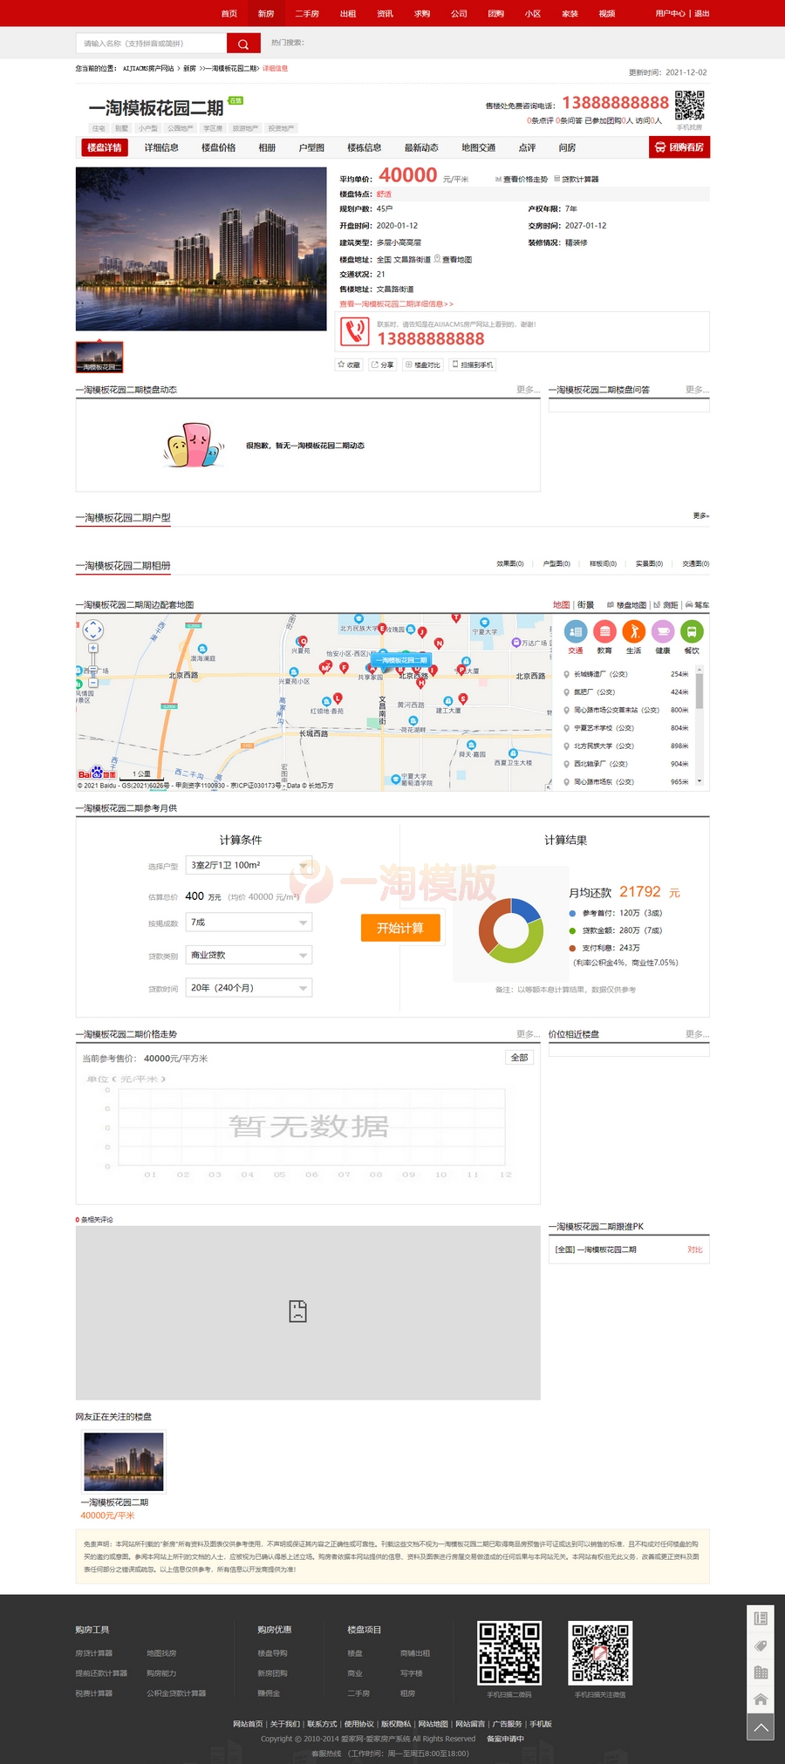Click the 团购看房 red button
Image resolution: width=785 pixels, height=1764 pixels.
coord(679,148)
